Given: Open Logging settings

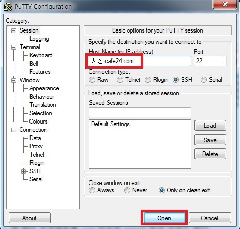Looking at the screenshot, I should [x=39, y=39].
